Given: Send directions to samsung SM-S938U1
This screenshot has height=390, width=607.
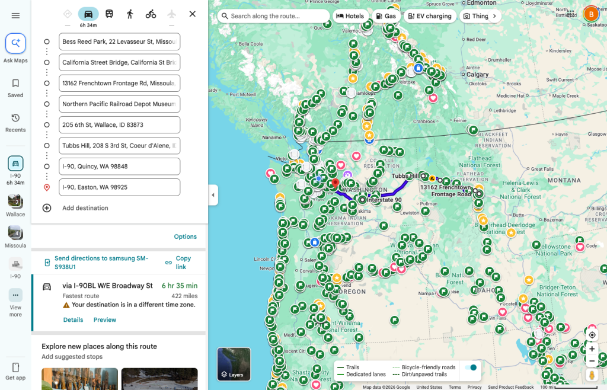Looking at the screenshot, I should pyautogui.click(x=101, y=263).
